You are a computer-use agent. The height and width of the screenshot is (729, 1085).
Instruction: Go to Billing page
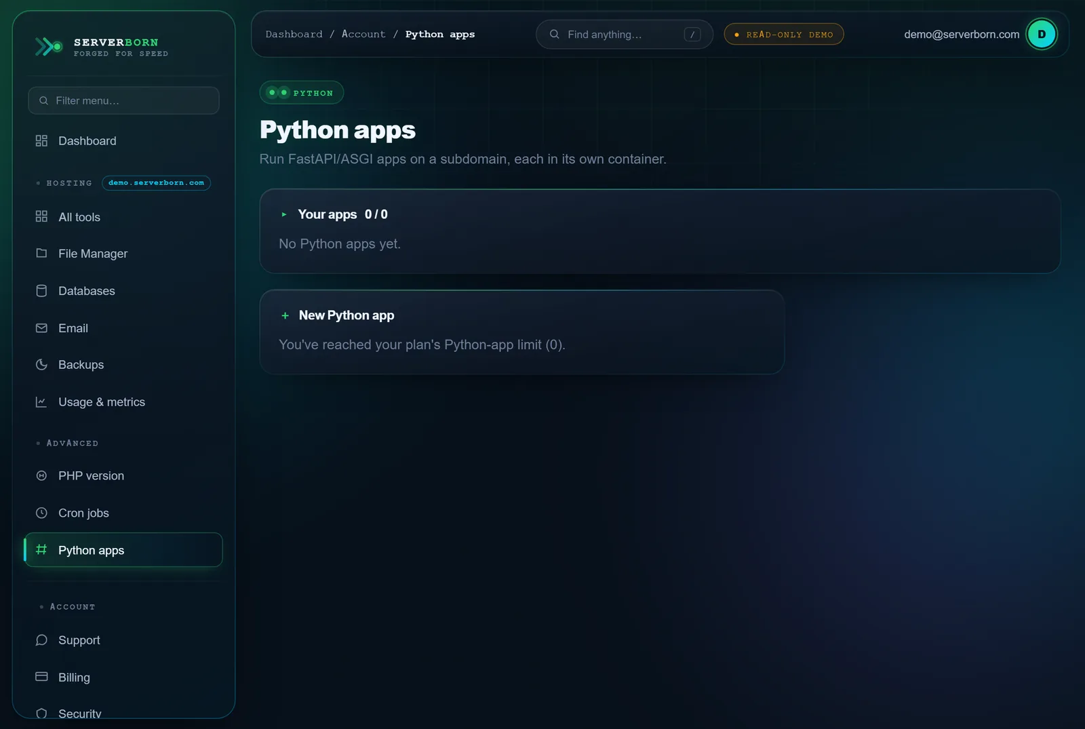click(123, 677)
